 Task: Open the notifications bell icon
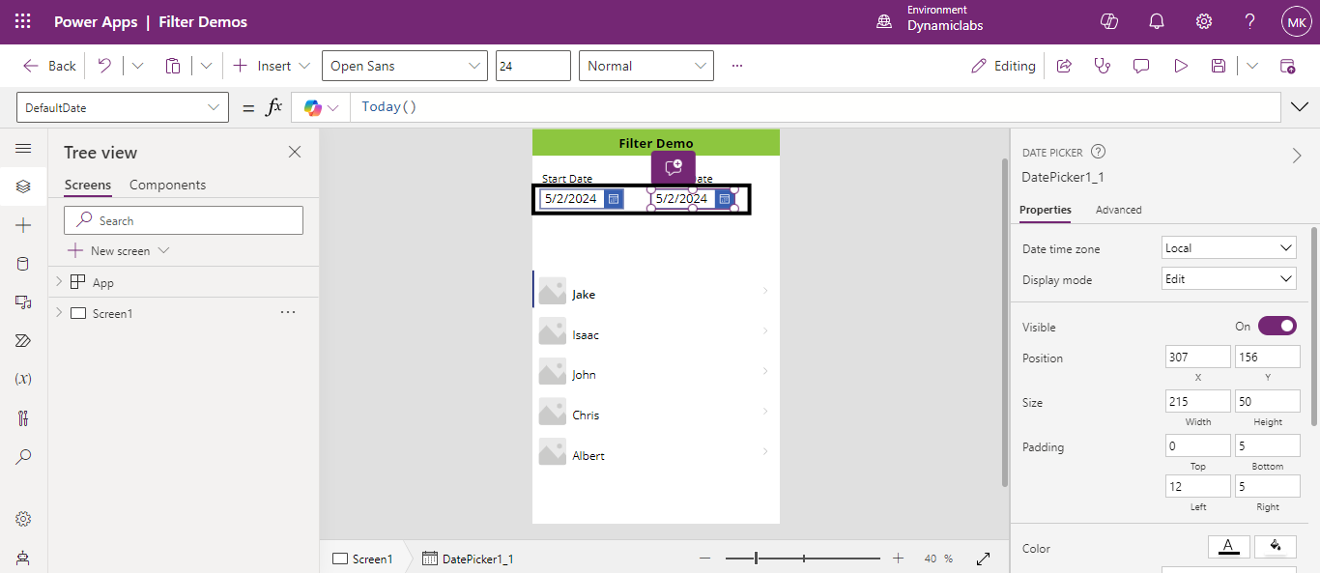(x=1156, y=21)
